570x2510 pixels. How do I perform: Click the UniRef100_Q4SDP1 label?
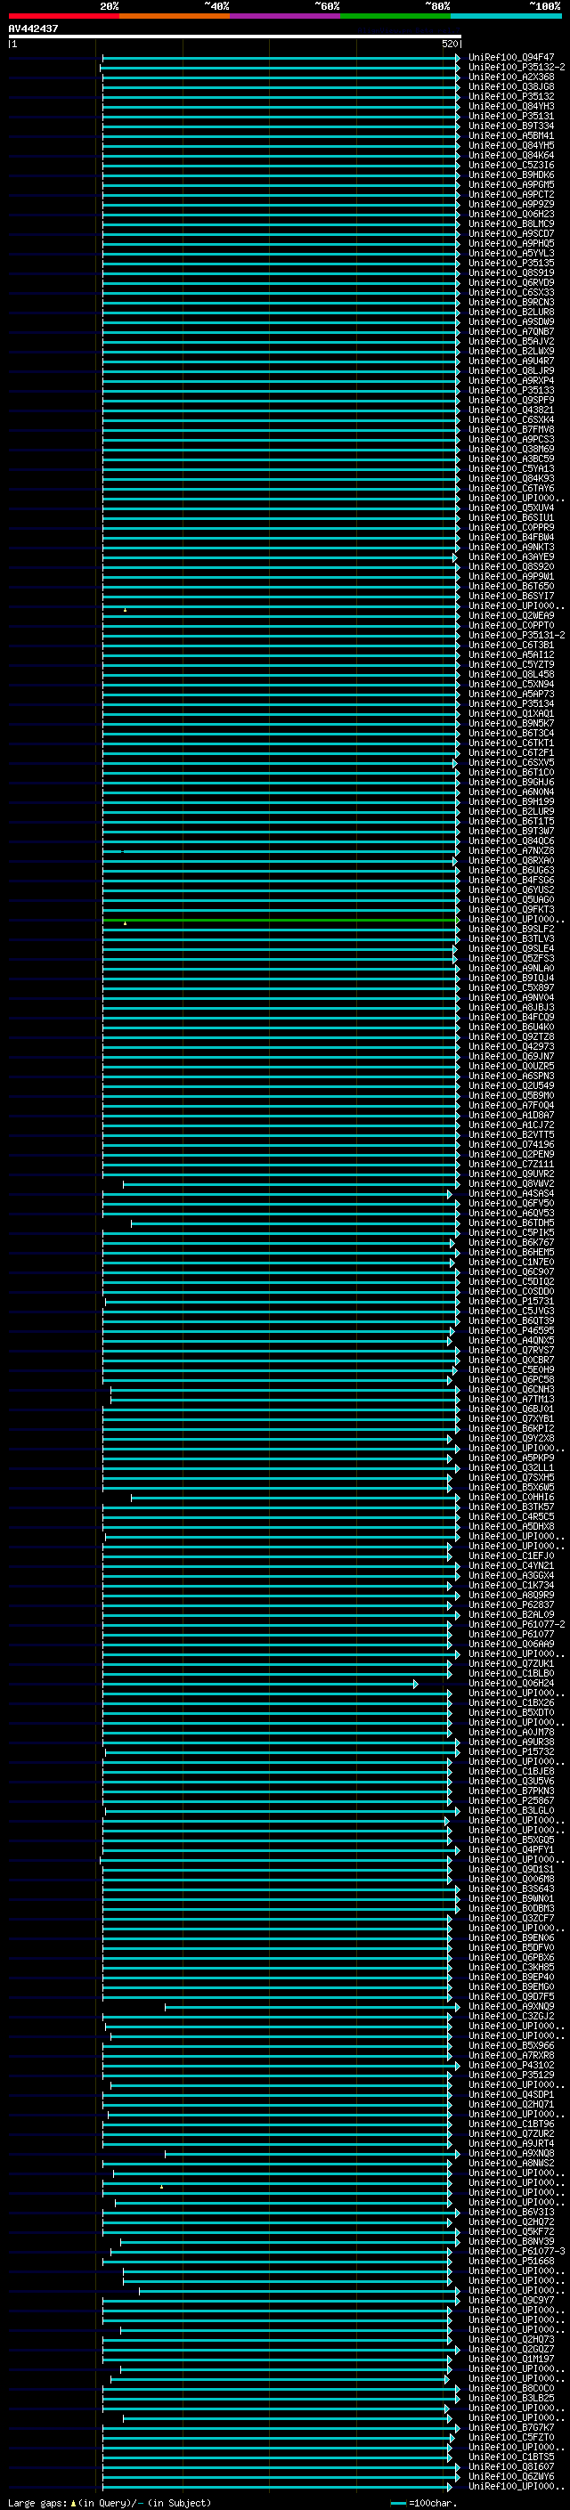tap(511, 2094)
